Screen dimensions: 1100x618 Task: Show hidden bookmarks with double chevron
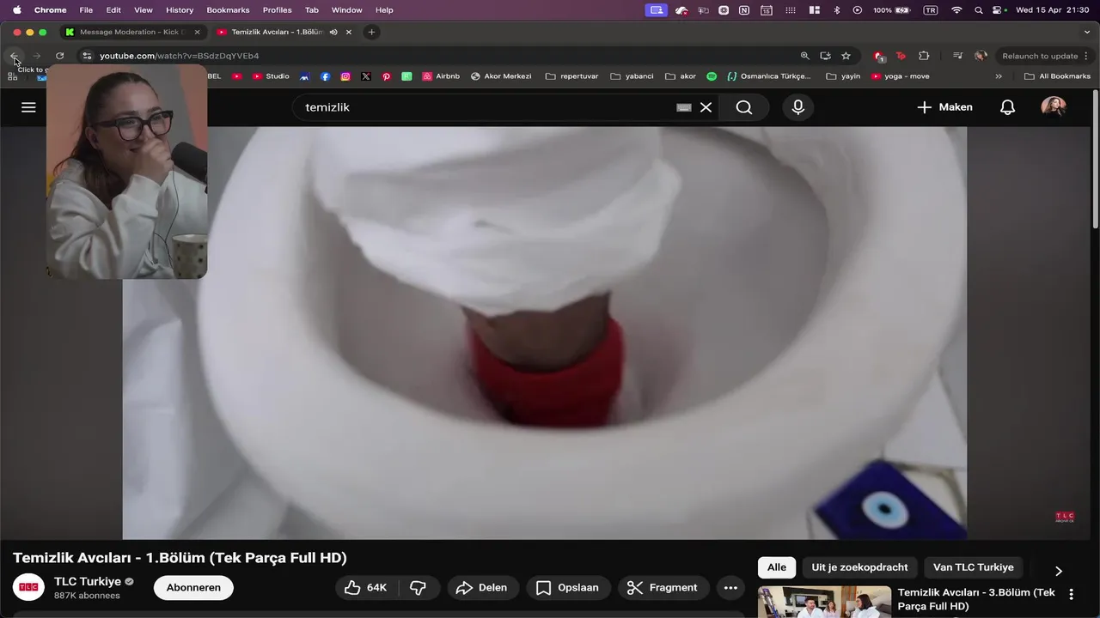pos(999,76)
